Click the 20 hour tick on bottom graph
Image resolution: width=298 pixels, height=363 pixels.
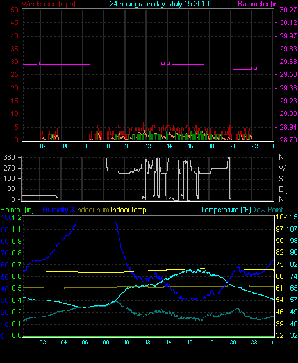pyautogui.click(x=233, y=342)
